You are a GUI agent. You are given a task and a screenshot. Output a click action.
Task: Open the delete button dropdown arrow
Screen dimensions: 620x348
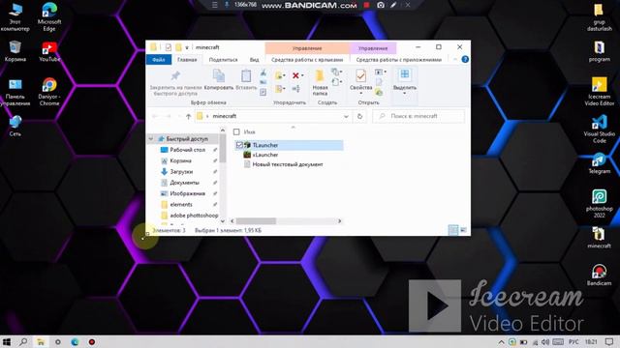(x=302, y=75)
